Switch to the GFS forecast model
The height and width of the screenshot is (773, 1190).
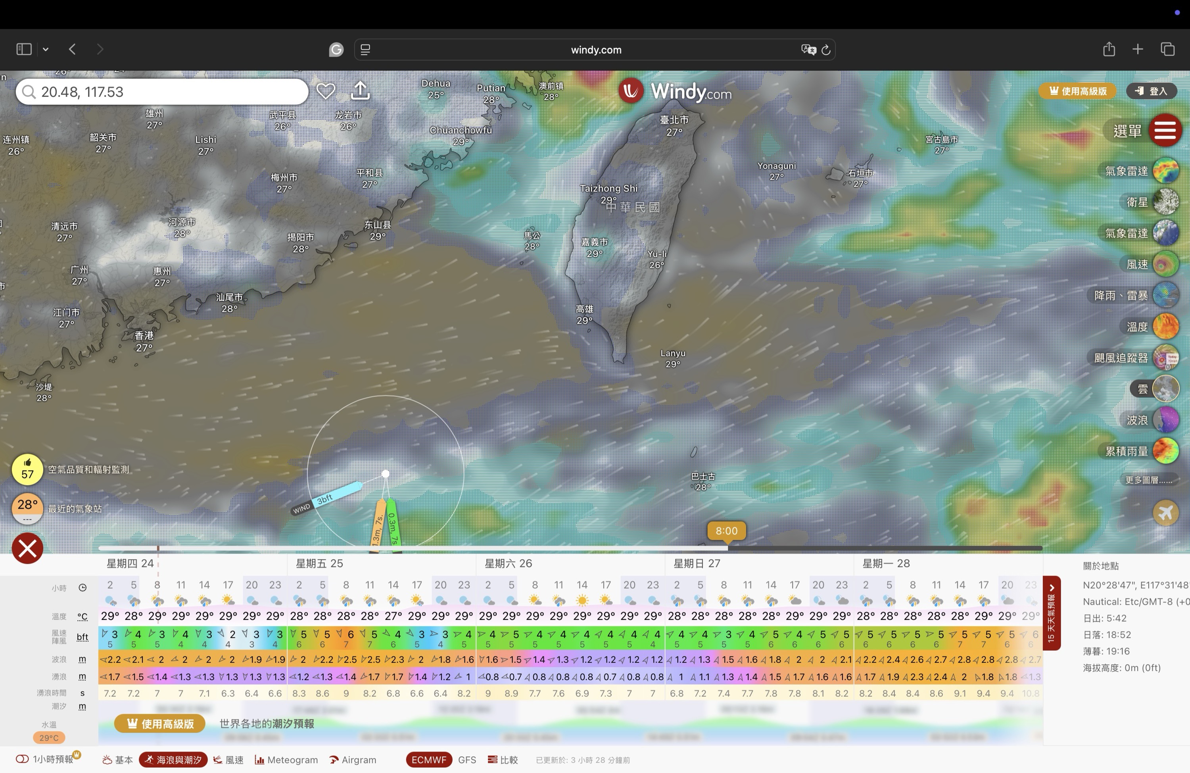(x=467, y=760)
